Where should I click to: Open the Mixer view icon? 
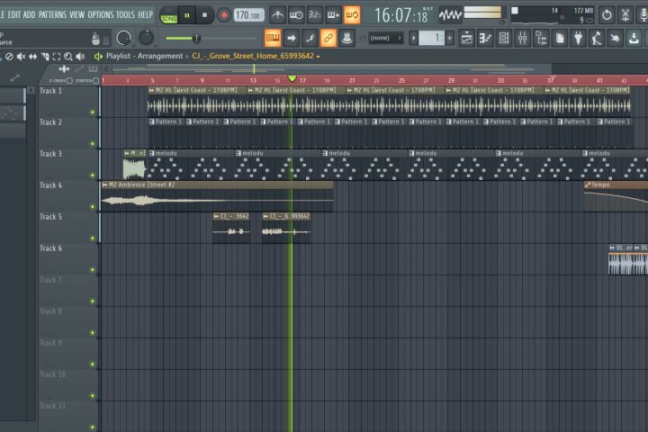point(522,39)
